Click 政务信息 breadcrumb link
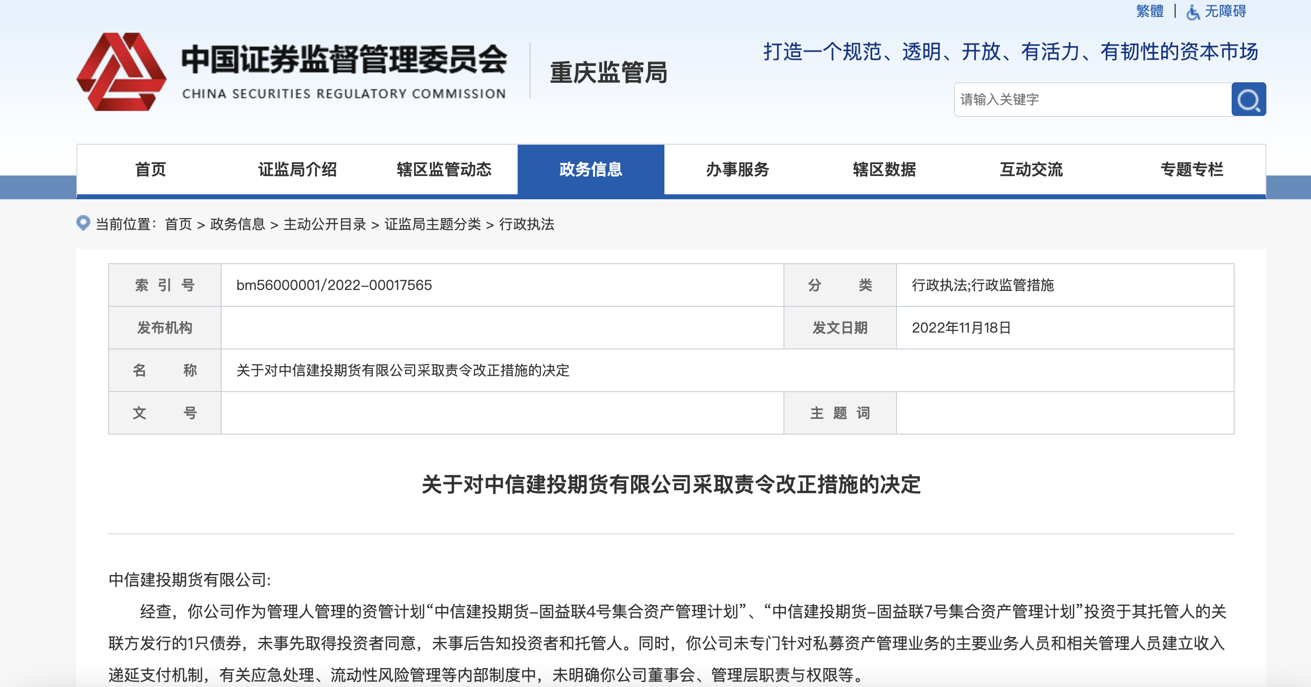The image size is (1311, 687). click(237, 224)
